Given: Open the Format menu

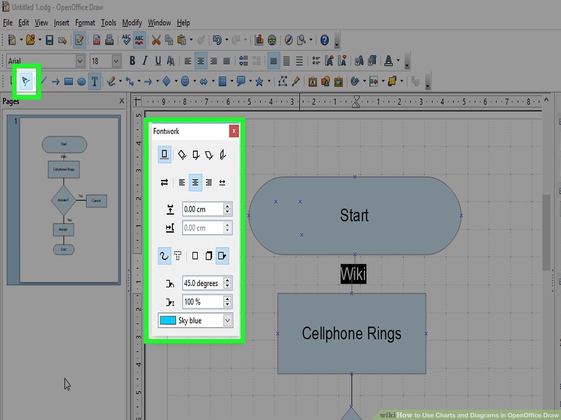Looking at the screenshot, I should coord(85,22).
